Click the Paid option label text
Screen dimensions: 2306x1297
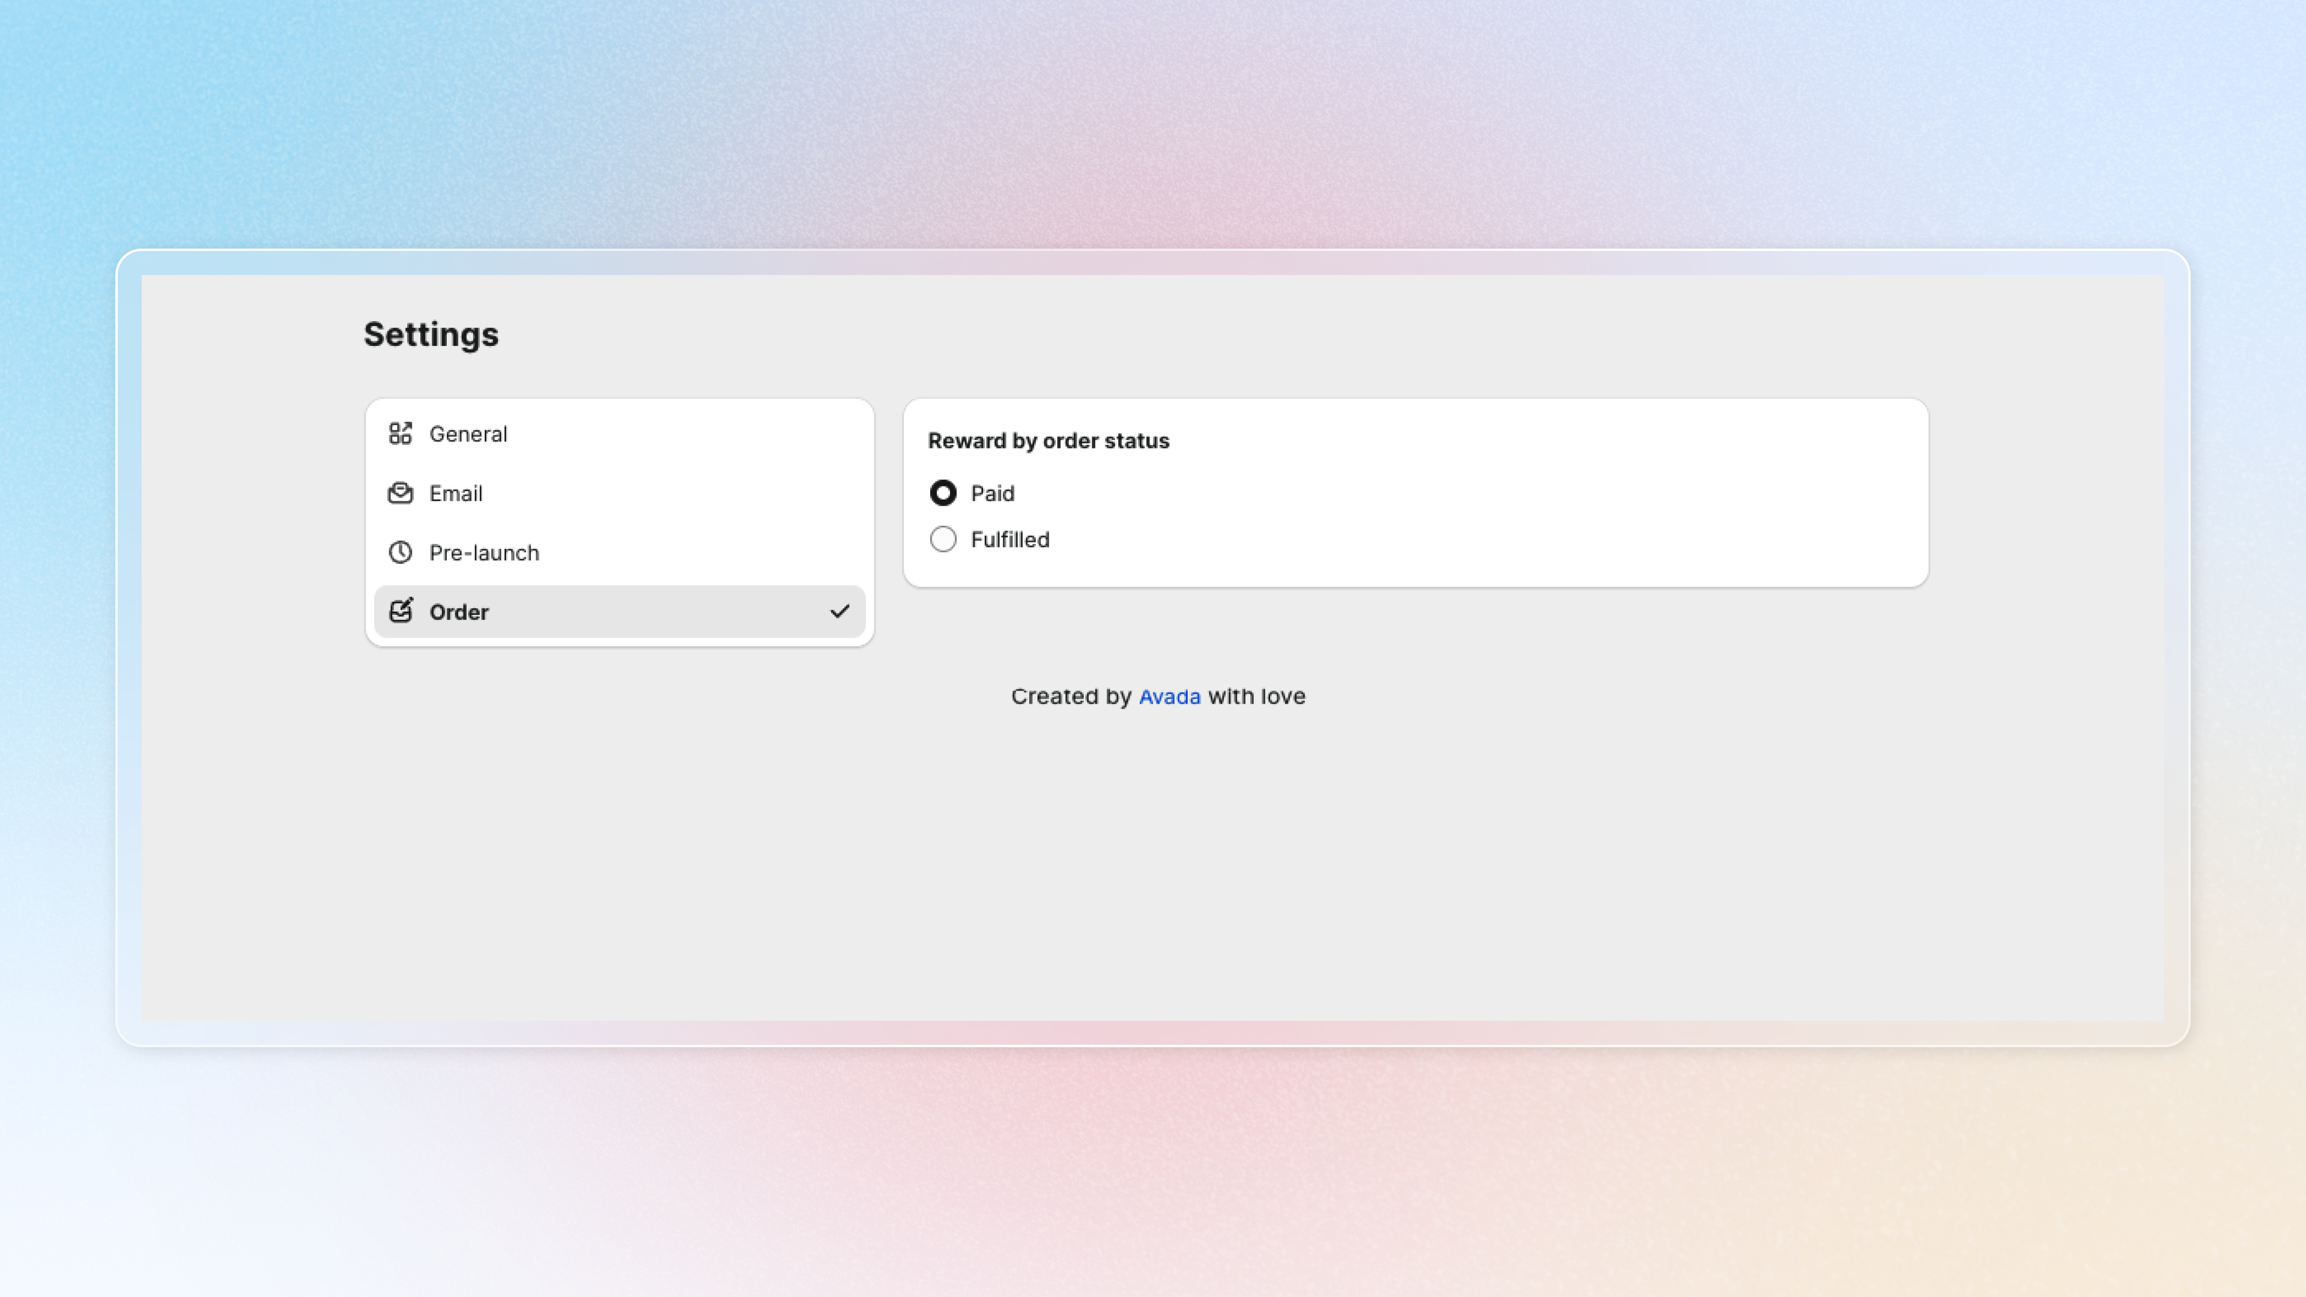992,493
